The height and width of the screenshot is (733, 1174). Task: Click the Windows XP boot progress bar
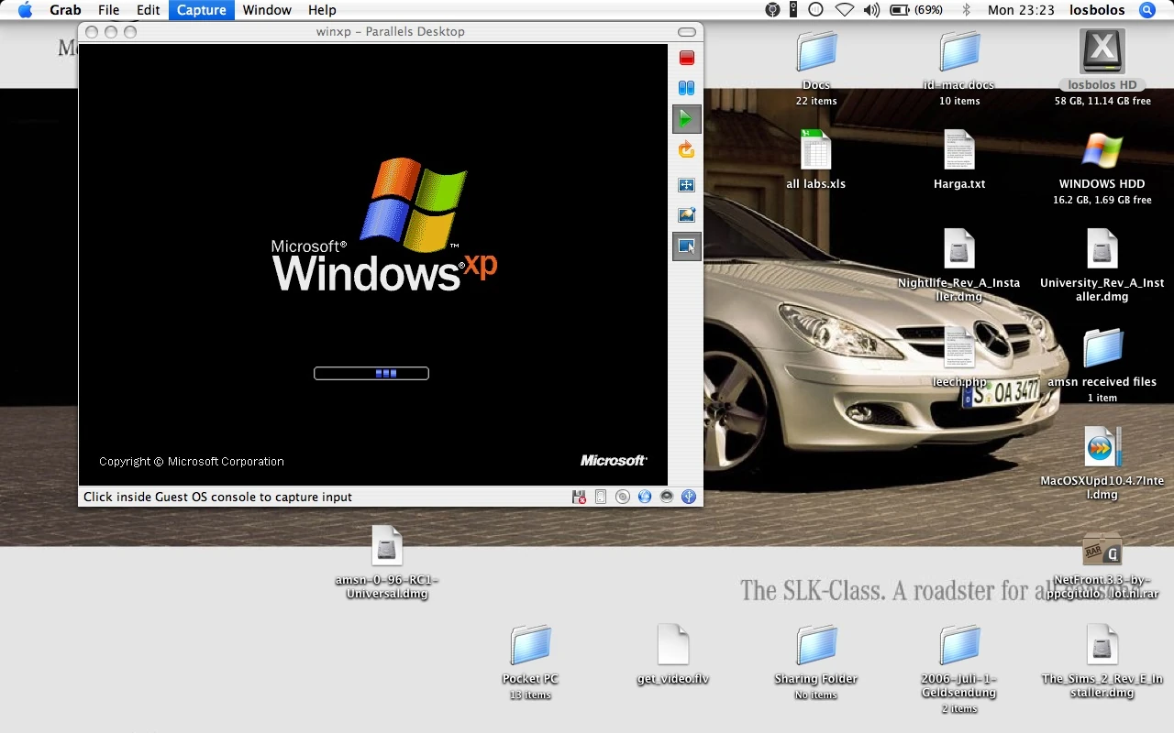coord(371,373)
